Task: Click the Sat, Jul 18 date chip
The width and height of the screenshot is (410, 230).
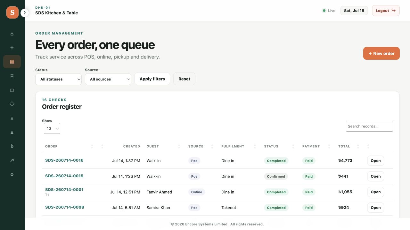Action: point(354,11)
